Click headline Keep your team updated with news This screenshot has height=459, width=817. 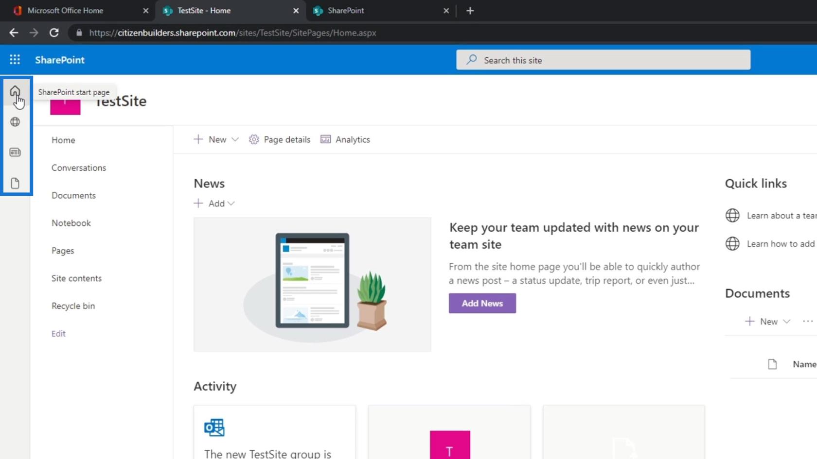pyautogui.click(x=574, y=236)
